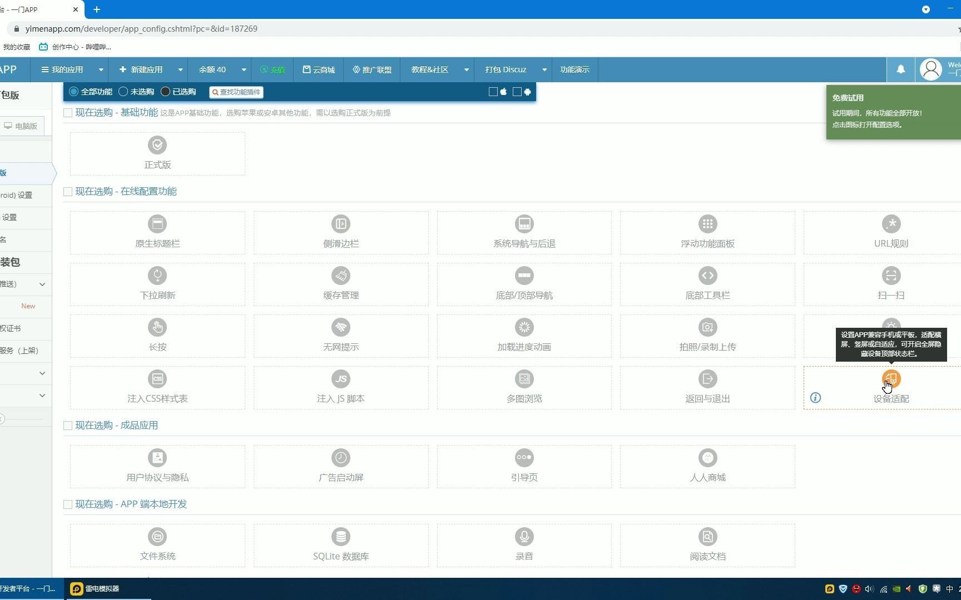Open a new browser tab
Viewport: 961px width, 600px height.
tap(97, 9)
